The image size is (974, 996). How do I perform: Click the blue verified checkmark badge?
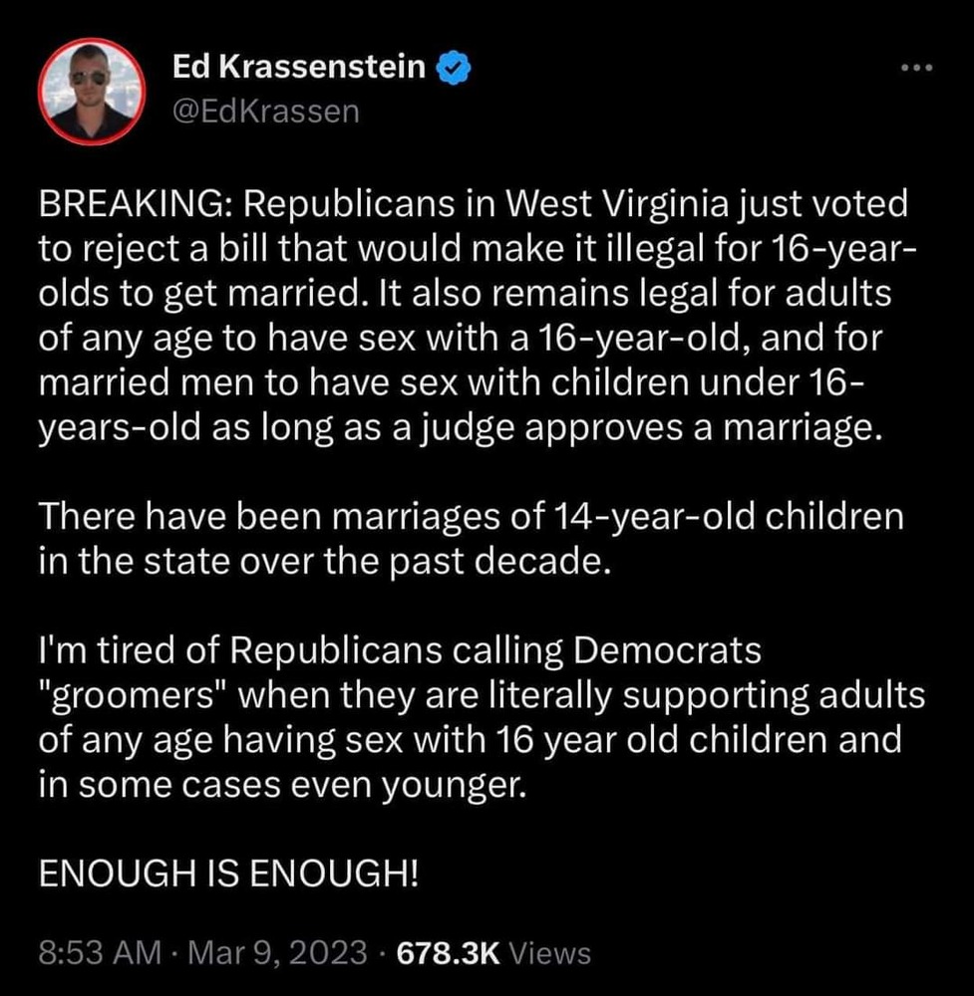(x=451, y=68)
